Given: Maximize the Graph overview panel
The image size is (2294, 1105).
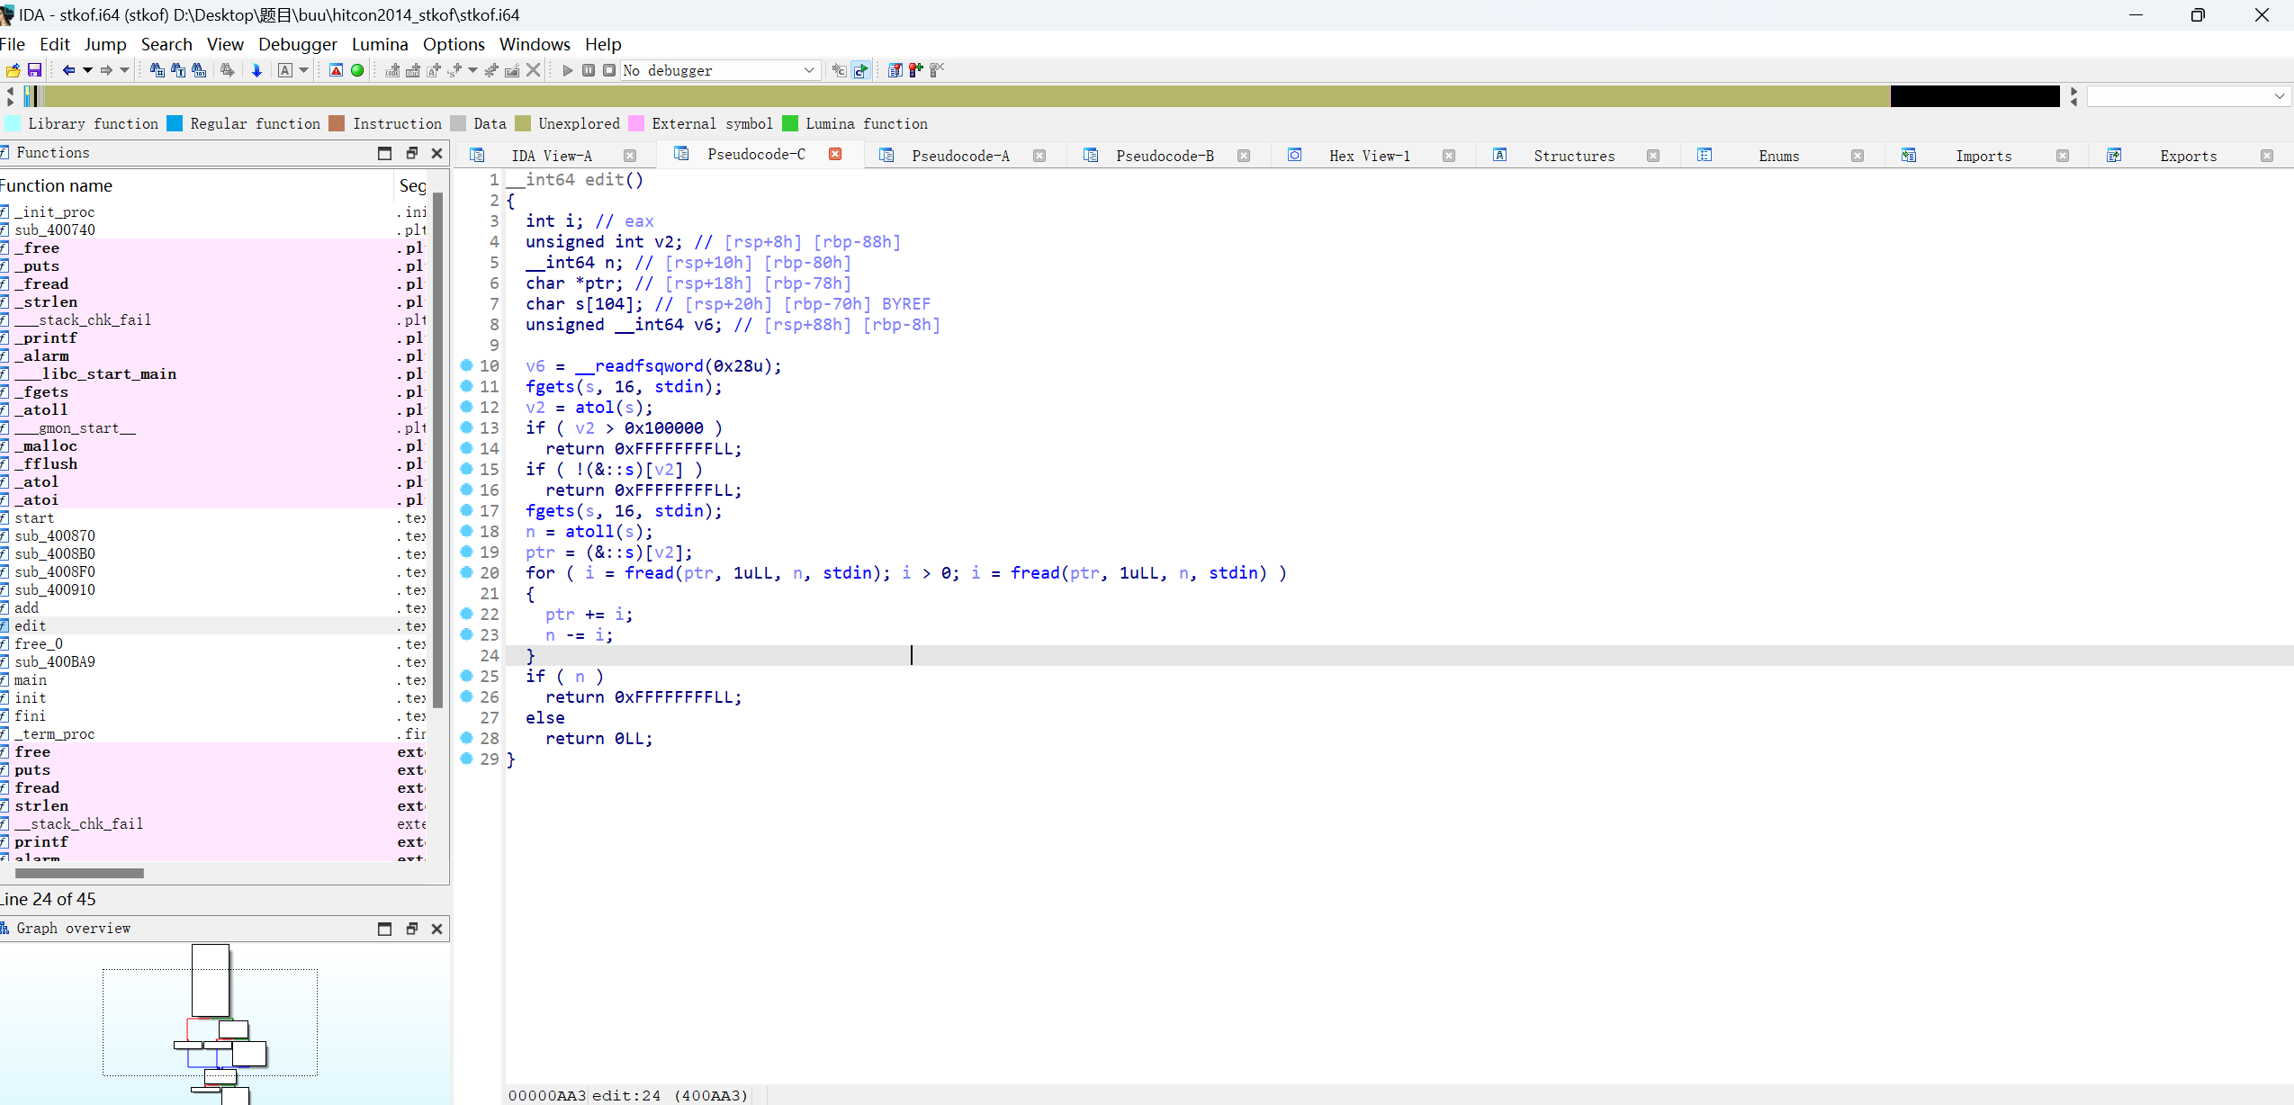Looking at the screenshot, I should [x=384, y=929].
